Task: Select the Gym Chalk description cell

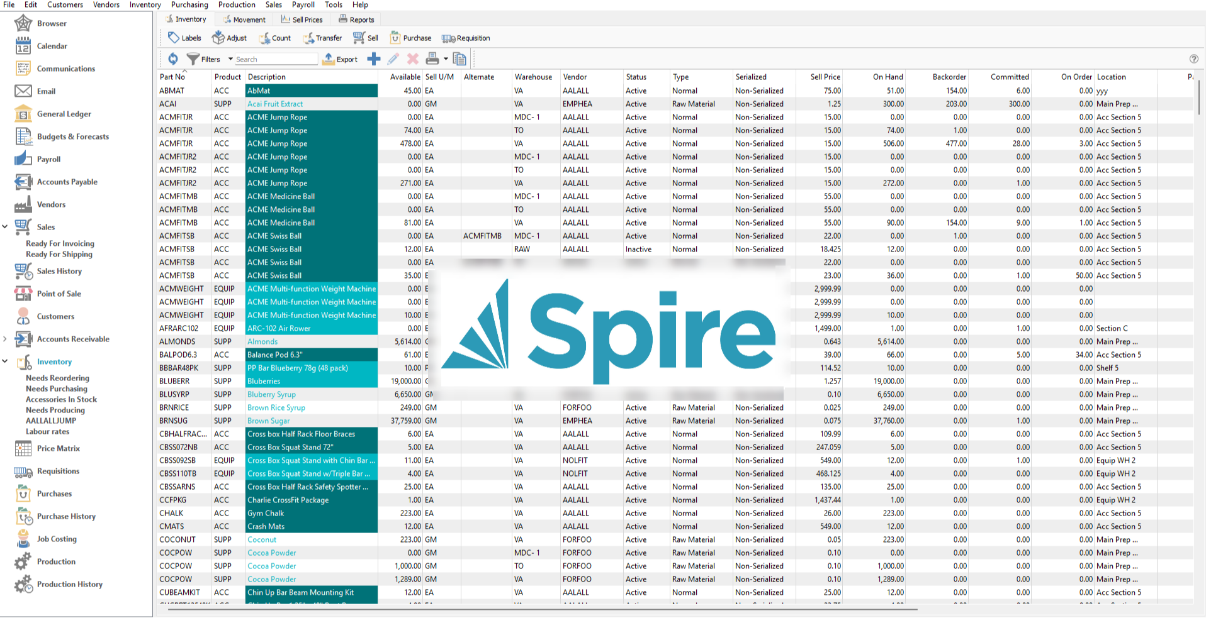Action: [x=312, y=513]
